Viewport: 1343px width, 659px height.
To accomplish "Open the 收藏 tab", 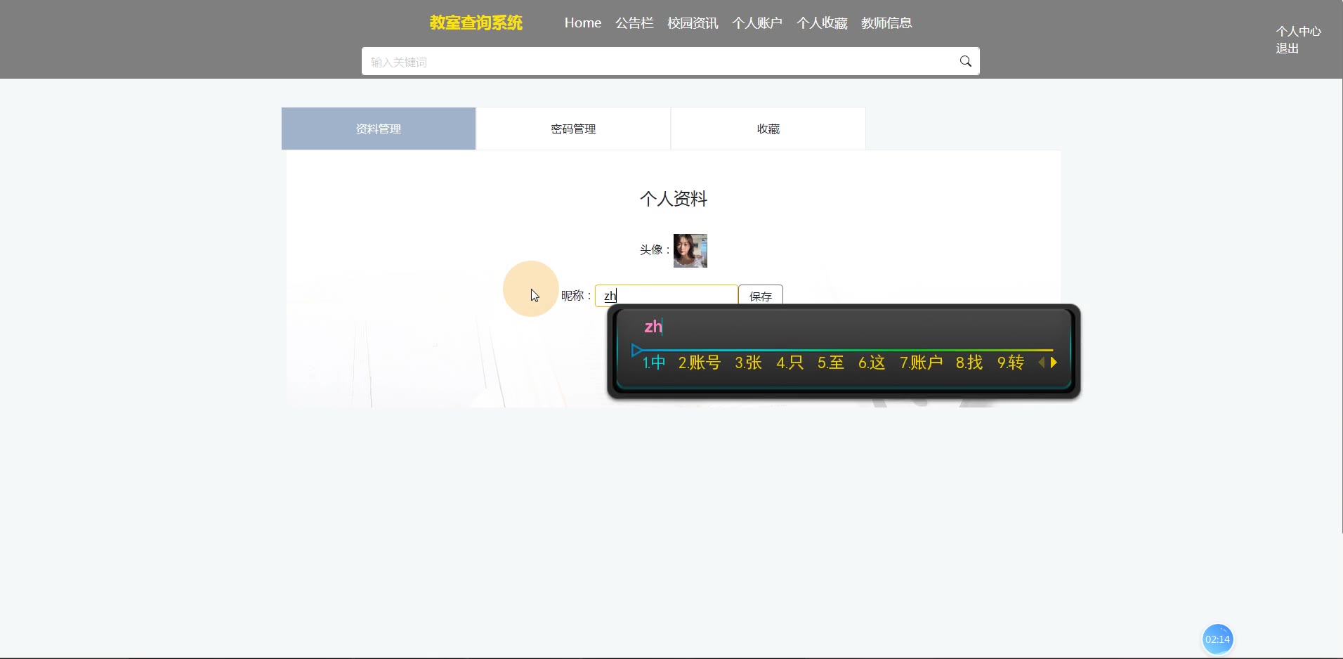I will pos(768,129).
